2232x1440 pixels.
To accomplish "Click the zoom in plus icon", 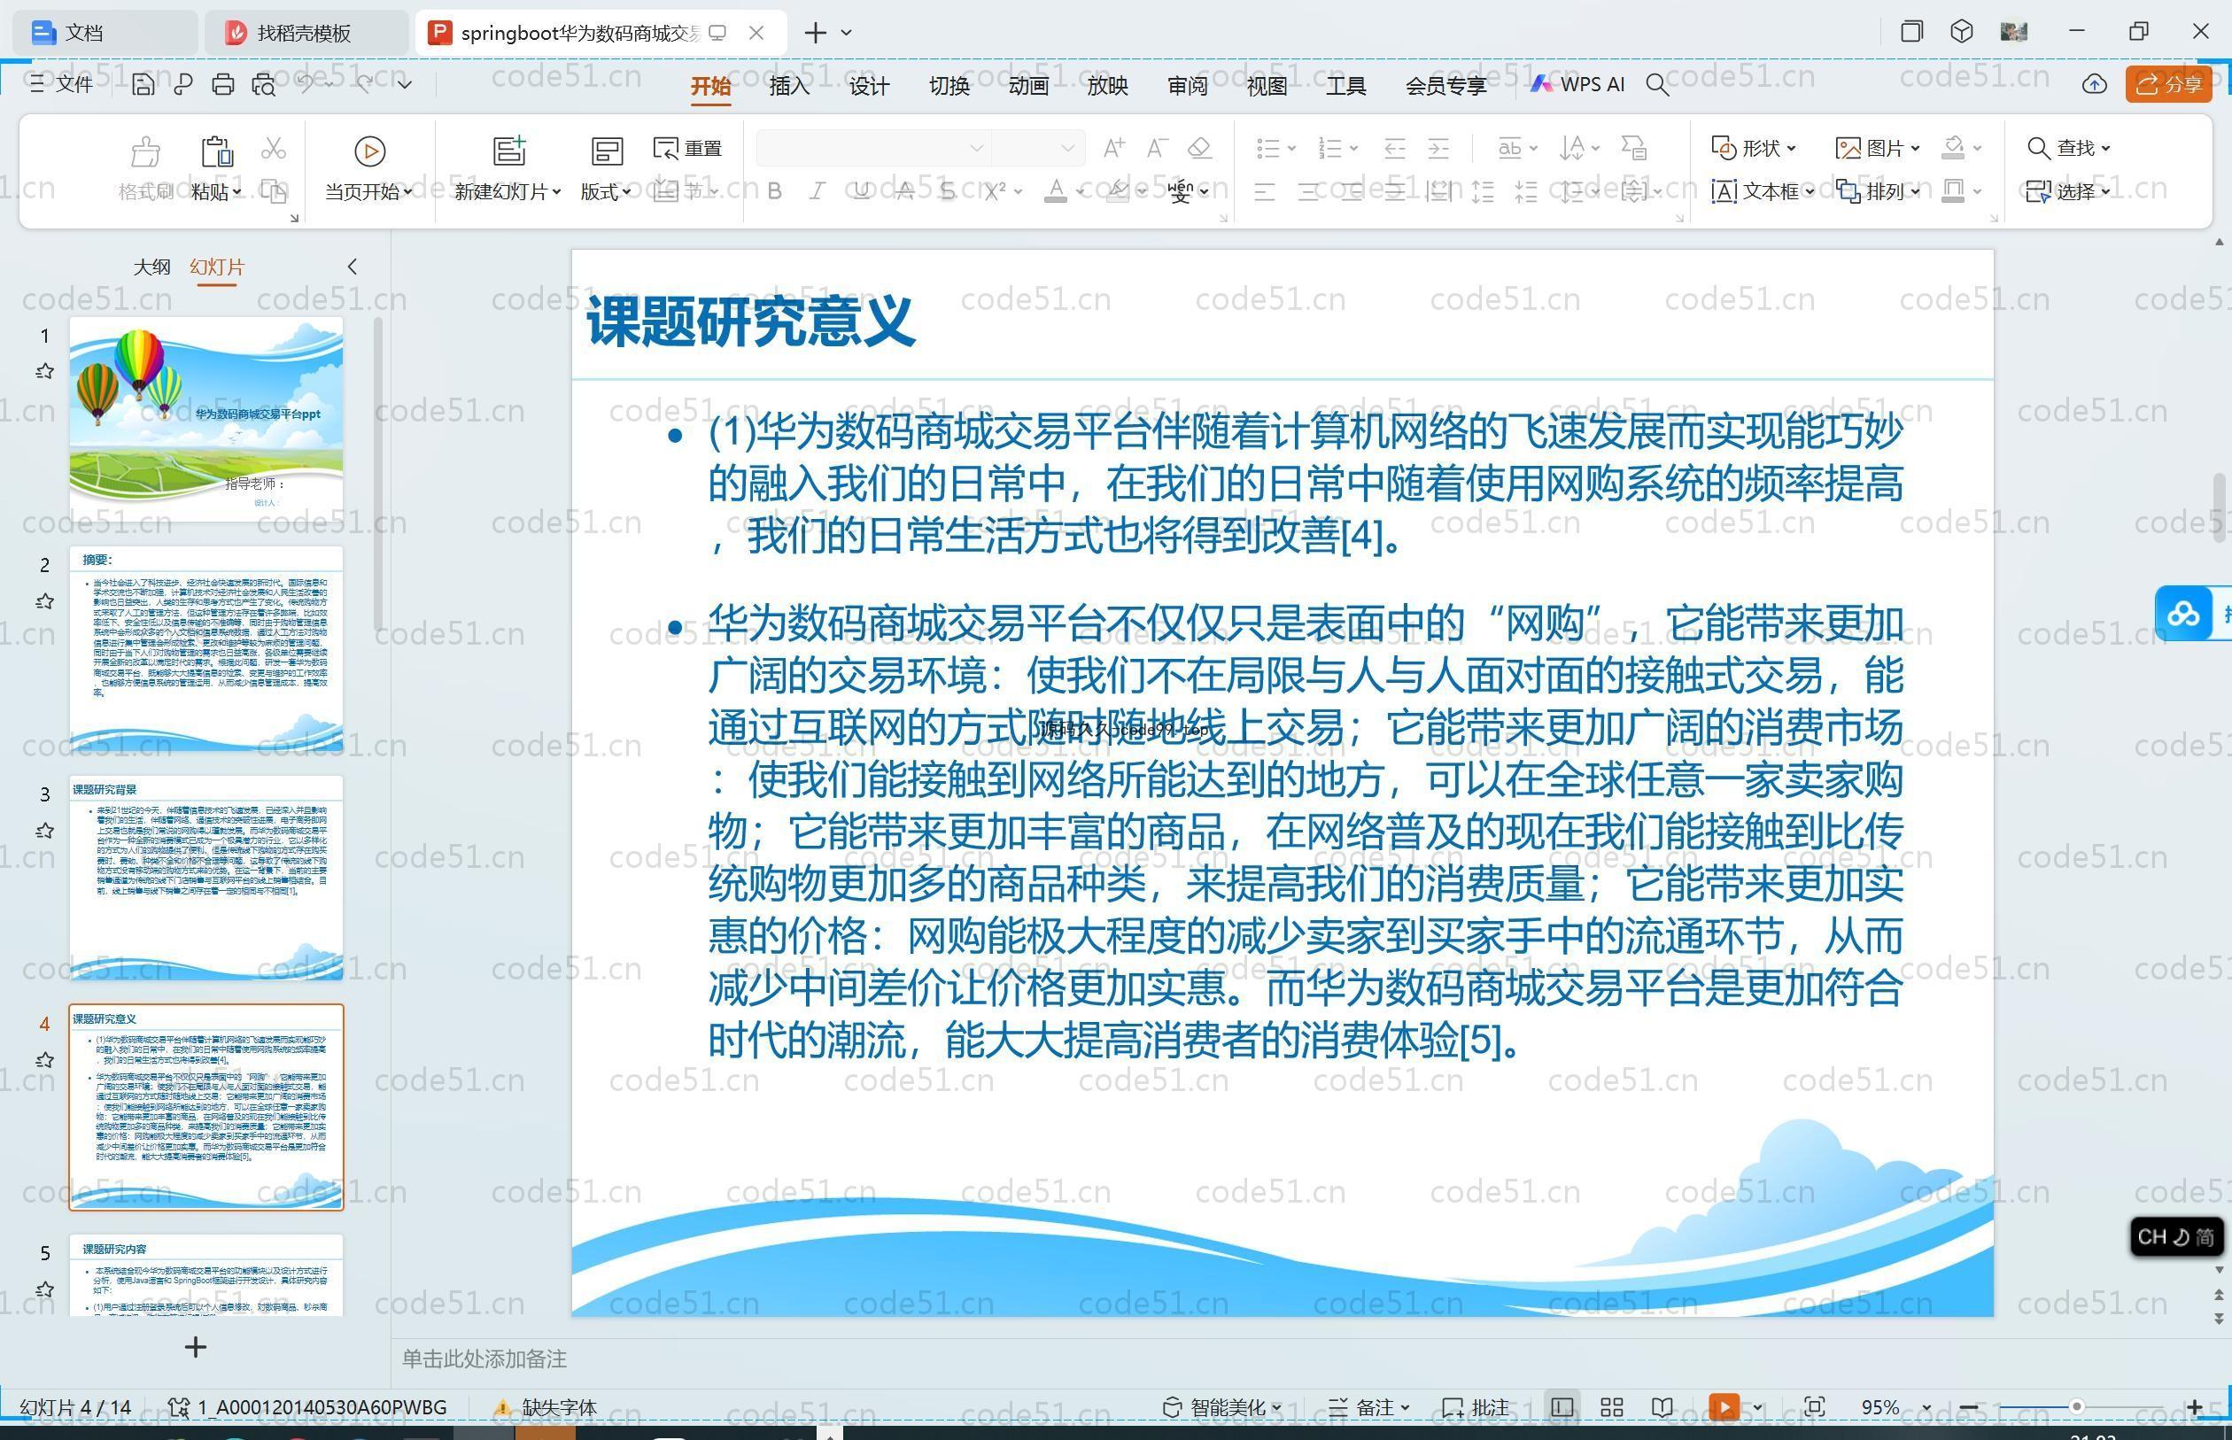I will point(2195,1407).
